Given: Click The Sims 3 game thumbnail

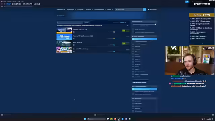Looking at the screenshot, I should pos(64,50).
